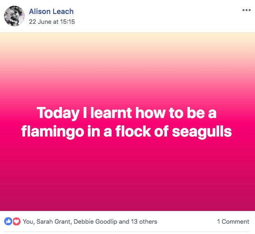Open the "1 Comment" link
The height and width of the screenshot is (234, 255).
coord(233,222)
